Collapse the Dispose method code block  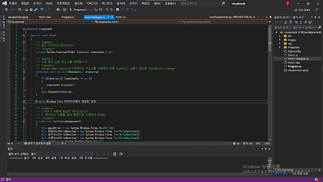(x=24, y=72)
